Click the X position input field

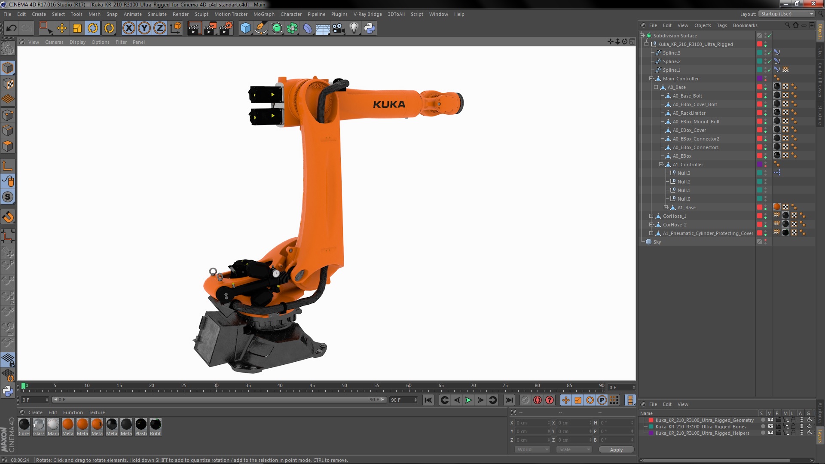[x=533, y=423]
